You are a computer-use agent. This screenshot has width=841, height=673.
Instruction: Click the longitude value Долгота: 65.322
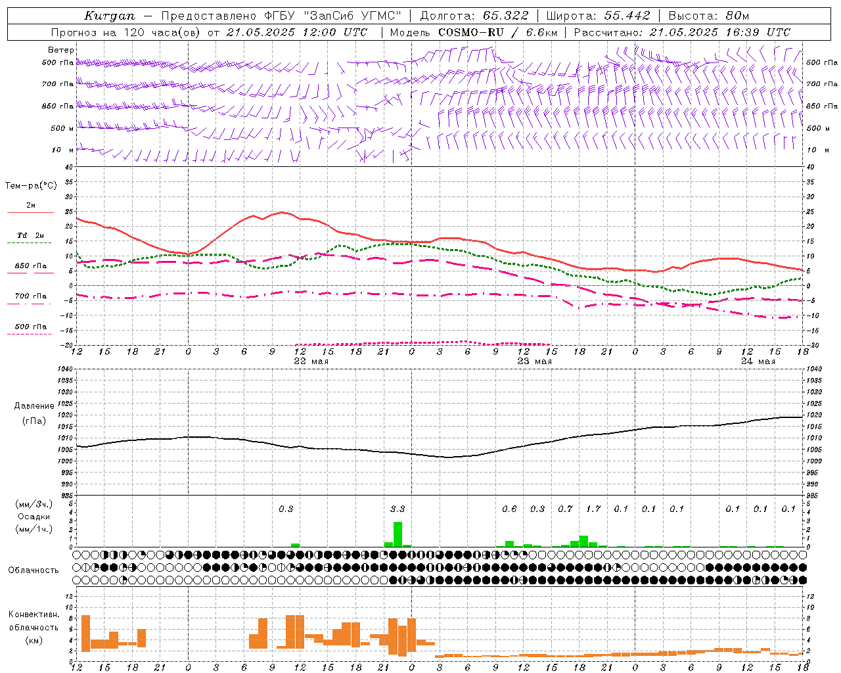[x=474, y=16]
